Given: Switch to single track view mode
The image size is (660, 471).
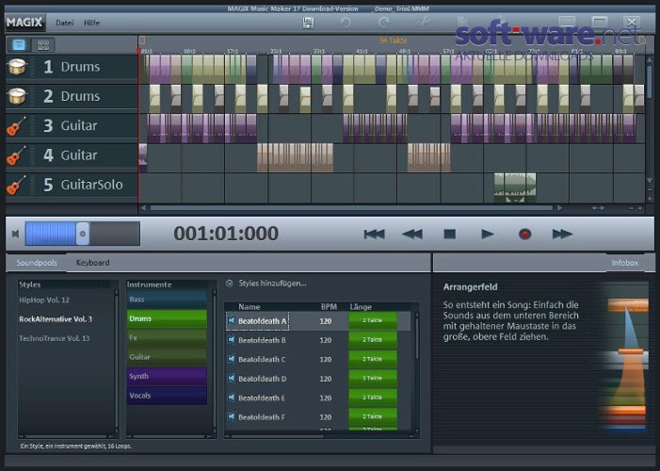Looking at the screenshot, I should [x=19, y=44].
